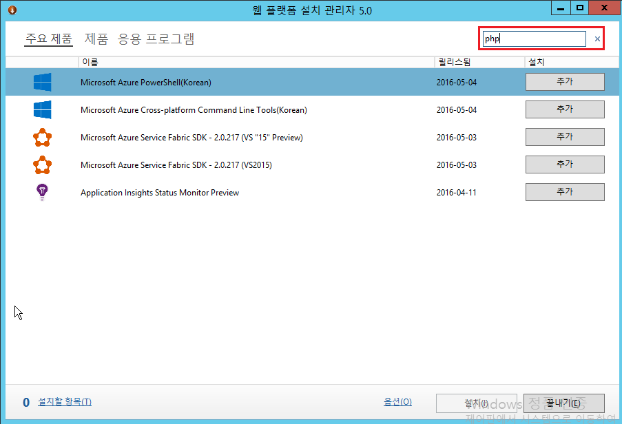
Task: Open the 제품 tab
Action: coord(96,39)
